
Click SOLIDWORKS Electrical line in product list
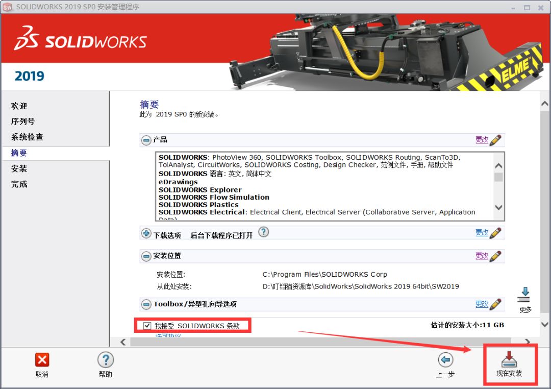(x=317, y=212)
